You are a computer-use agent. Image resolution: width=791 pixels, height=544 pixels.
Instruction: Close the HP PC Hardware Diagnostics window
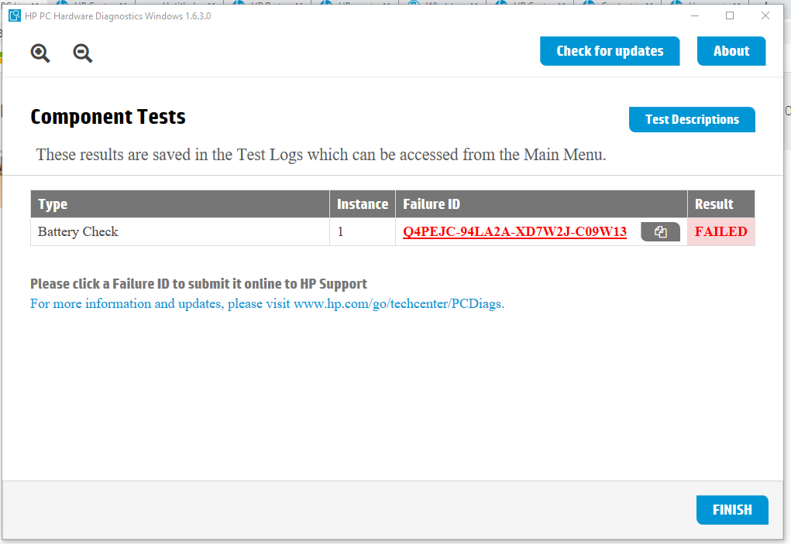click(x=765, y=15)
